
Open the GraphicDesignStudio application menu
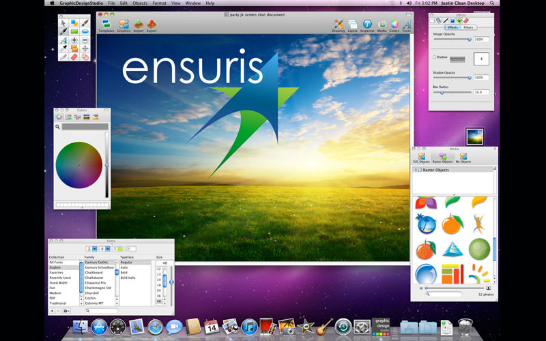pyautogui.click(x=81, y=3)
